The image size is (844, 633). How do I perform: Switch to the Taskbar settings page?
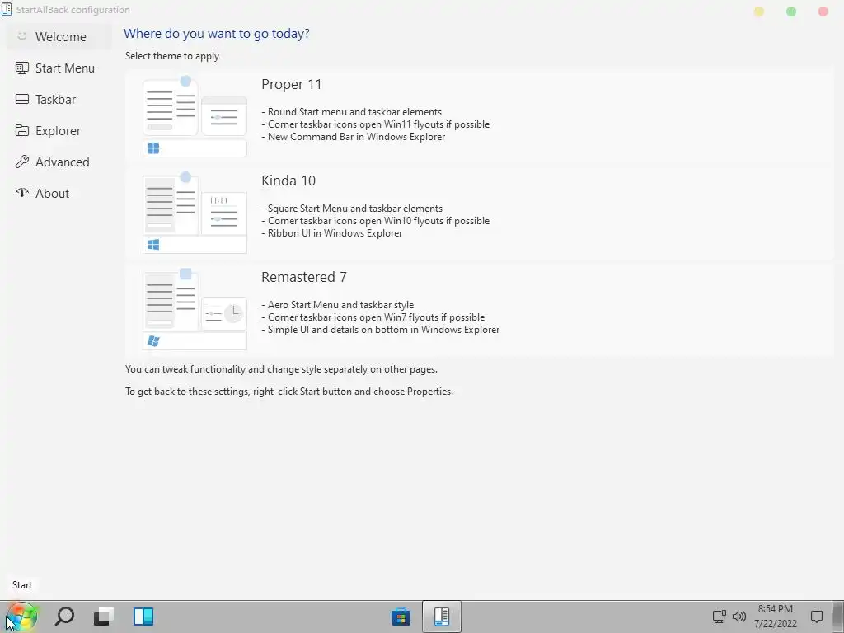tap(59, 100)
